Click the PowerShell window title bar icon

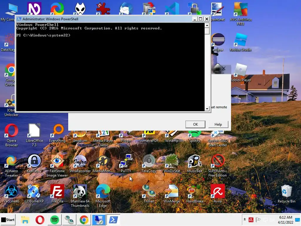[19, 19]
